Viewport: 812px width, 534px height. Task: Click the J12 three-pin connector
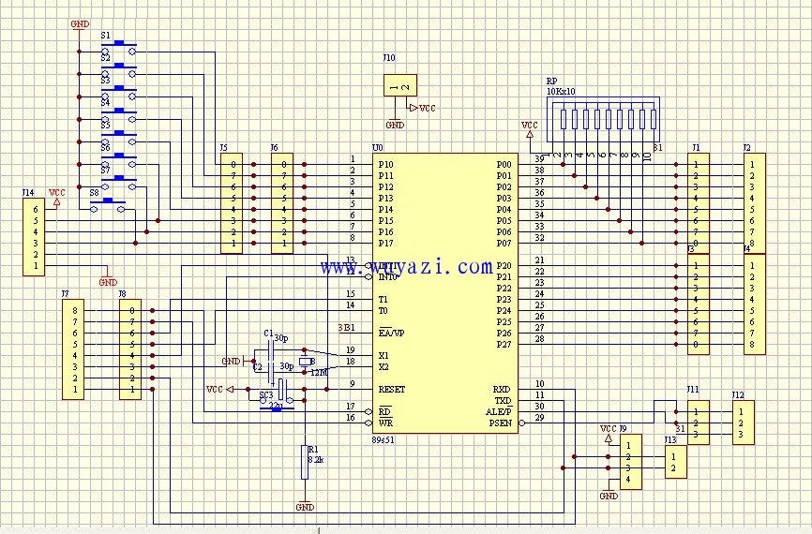742,423
